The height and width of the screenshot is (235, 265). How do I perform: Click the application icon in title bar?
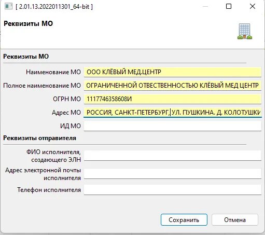click(x=8, y=7)
